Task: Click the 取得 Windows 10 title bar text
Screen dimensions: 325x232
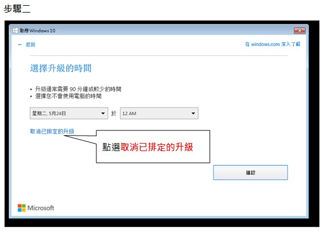Action: coord(38,31)
